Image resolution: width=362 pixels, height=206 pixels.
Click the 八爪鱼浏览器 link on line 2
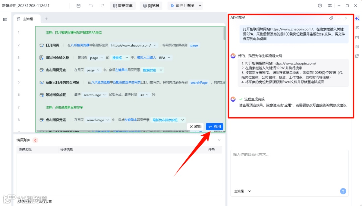click(x=80, y=45)
